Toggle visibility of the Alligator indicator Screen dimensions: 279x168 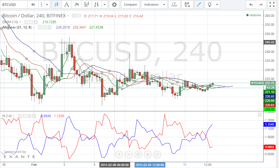coord(40,27)
